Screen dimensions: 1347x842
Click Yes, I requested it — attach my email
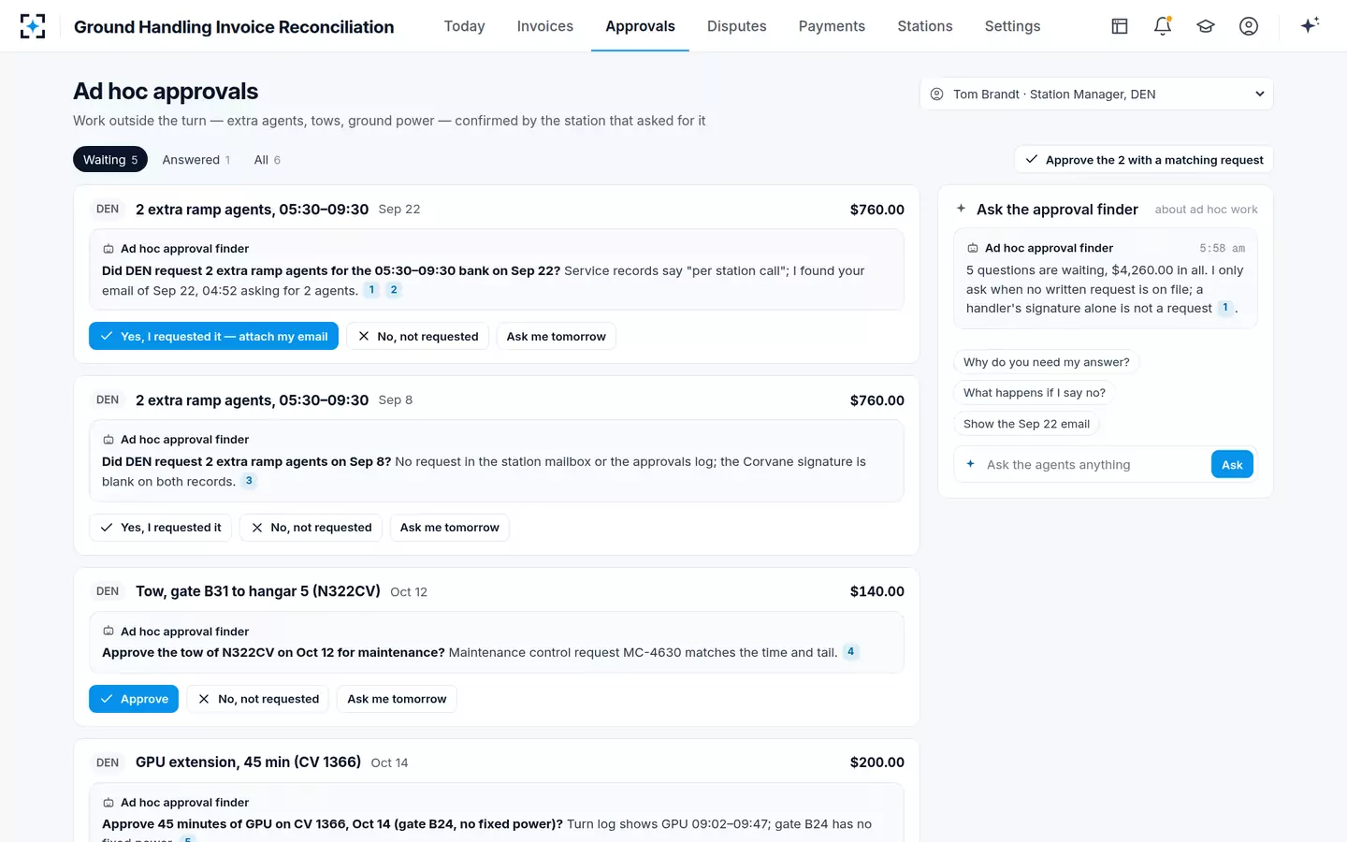[213, 337]
